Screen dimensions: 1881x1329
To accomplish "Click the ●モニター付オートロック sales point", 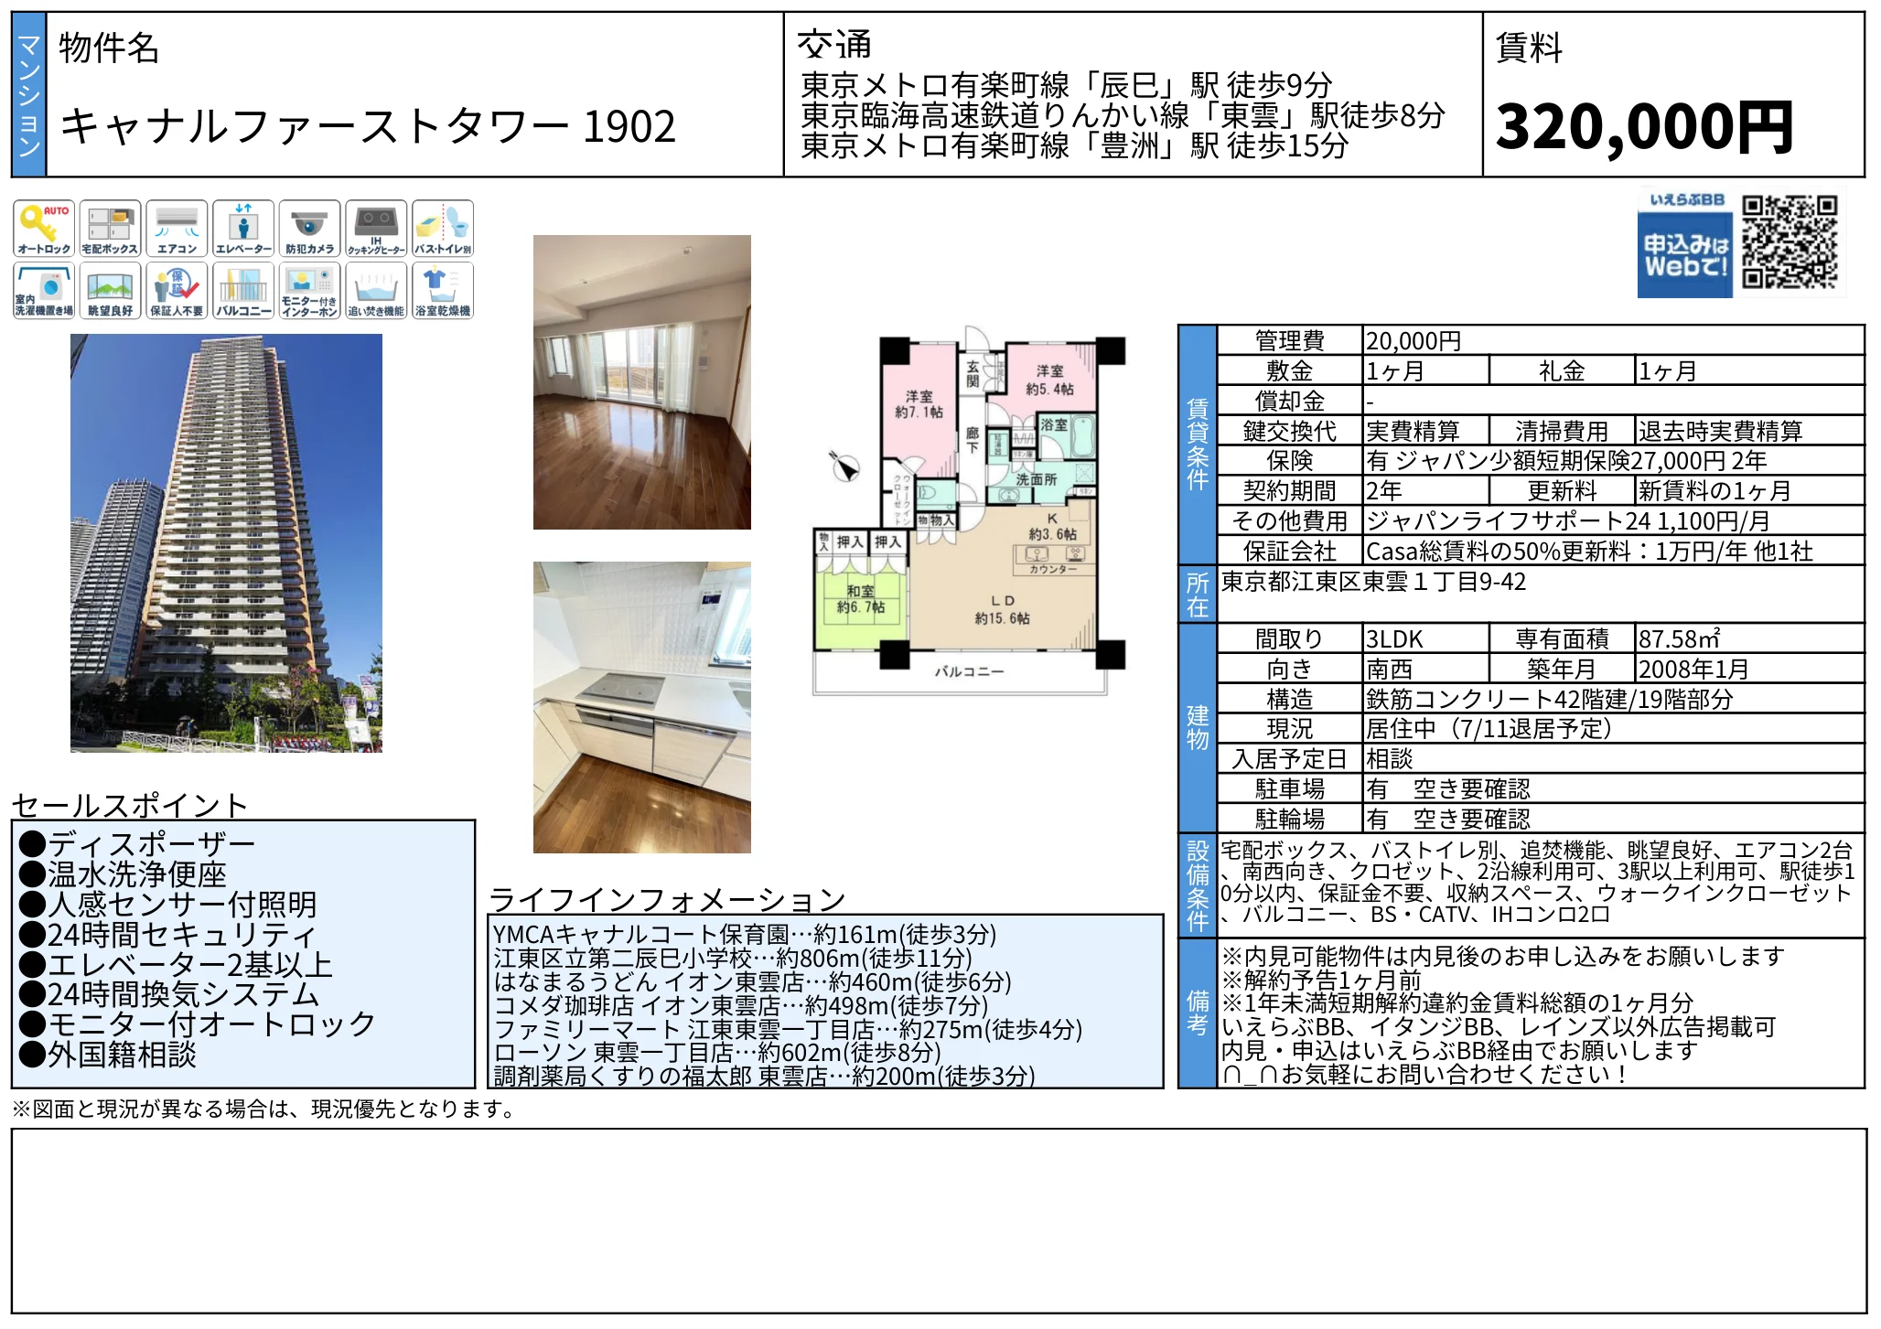I will (x=198, y=1024).
